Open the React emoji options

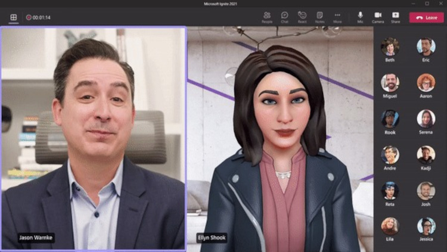302,17
